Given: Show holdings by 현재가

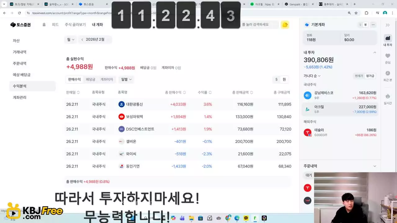Looking at the screenshot, I should (x=359, y=76).
